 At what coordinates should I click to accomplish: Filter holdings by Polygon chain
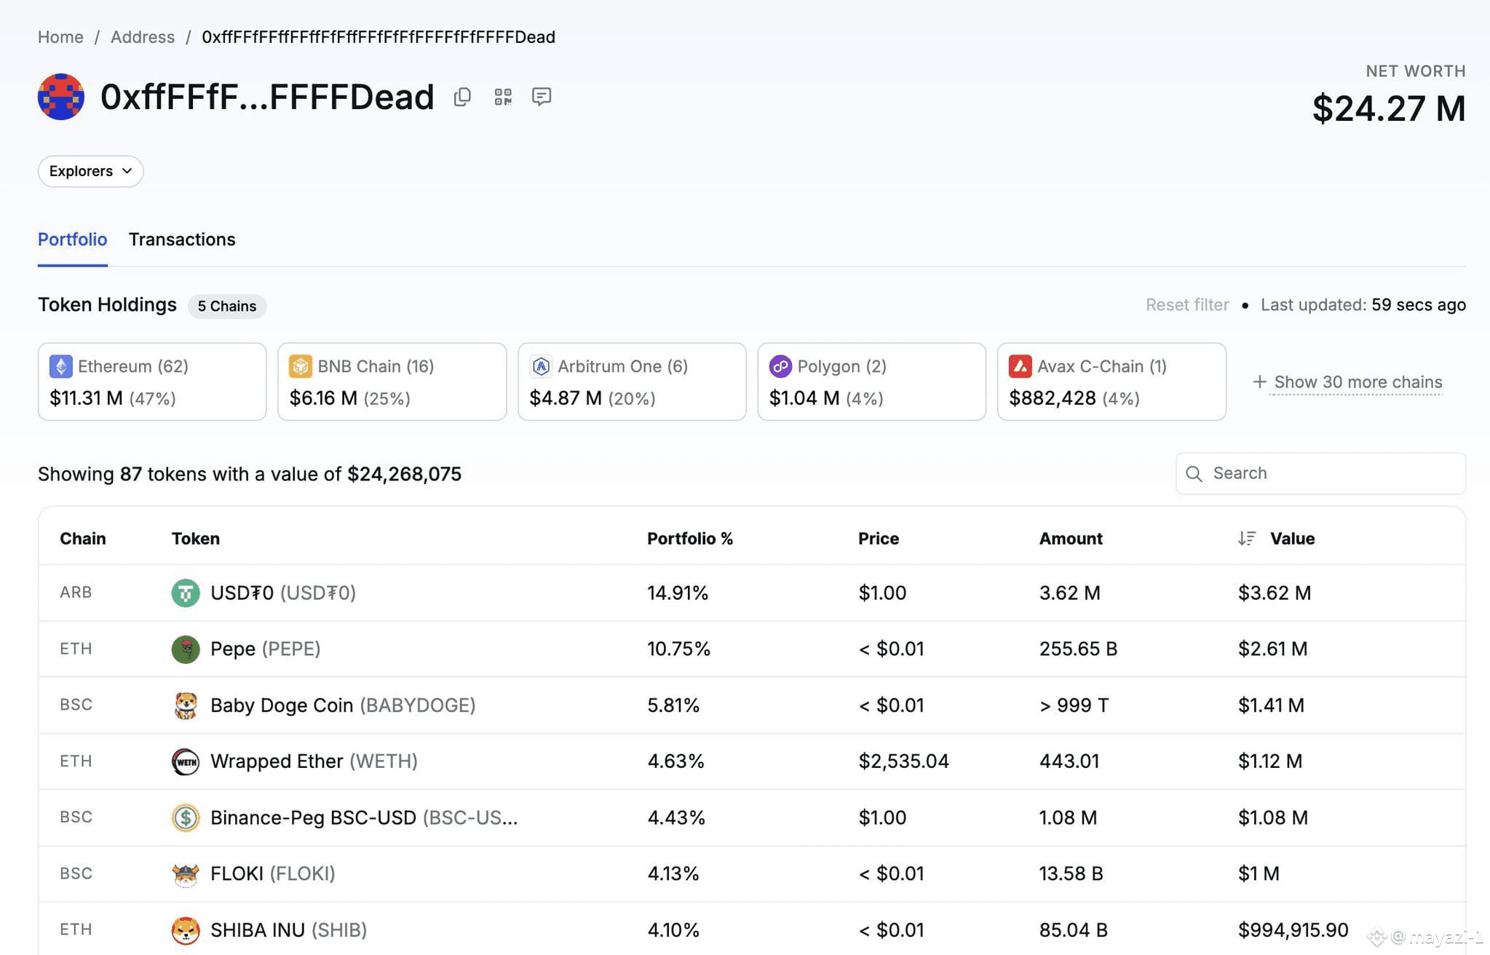(x=872, y=382)
